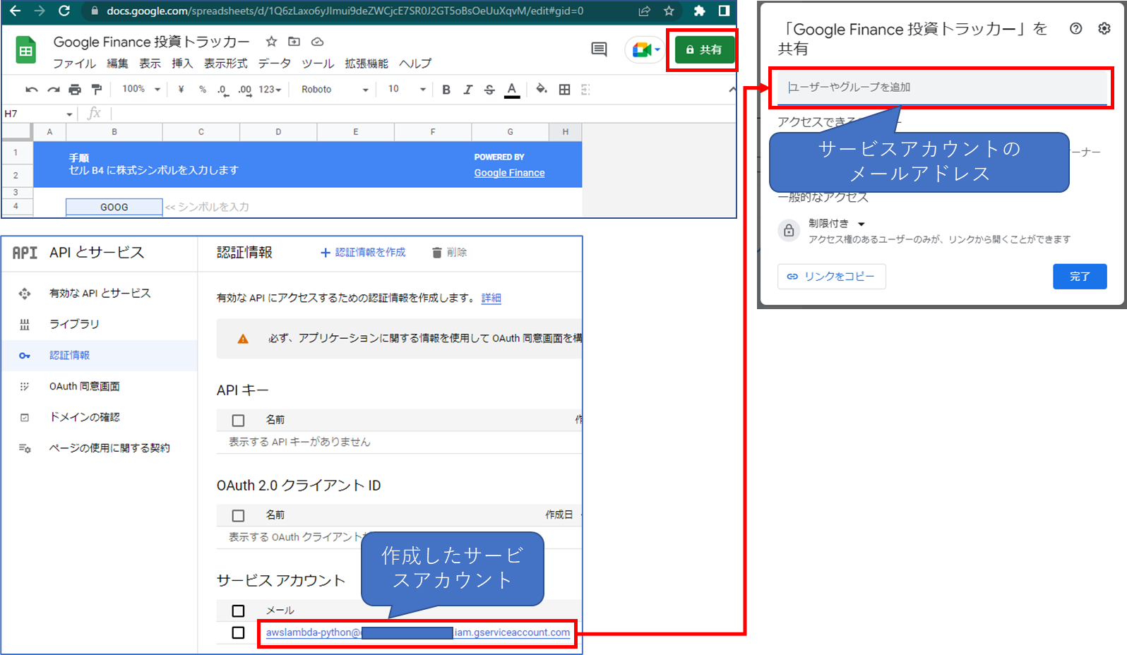Click the merge cells icon

point(585,90)
